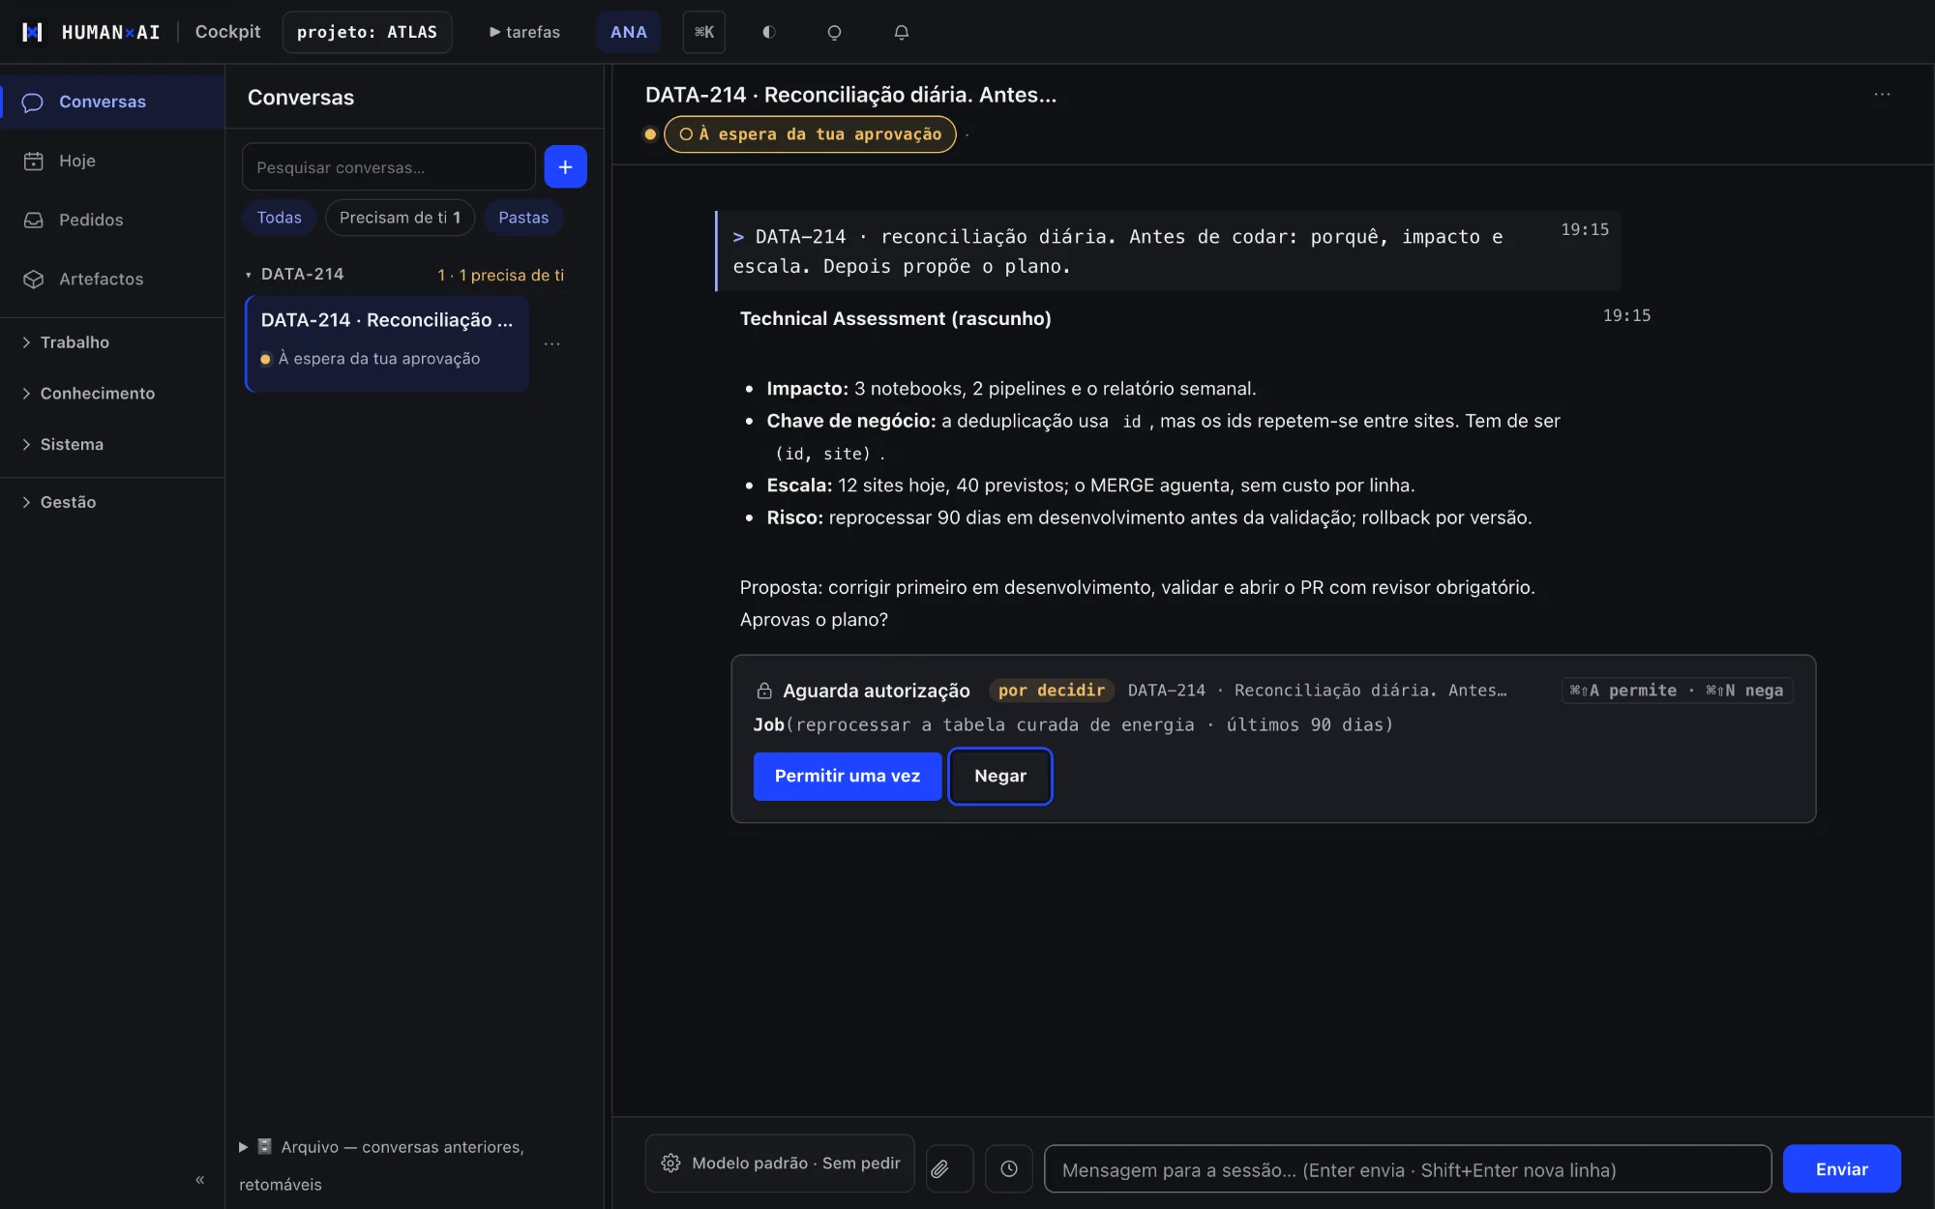The height and width of the screenshot is (1209, 1935).
Task: Click the search conversations input field
Action: pos(389,167)
